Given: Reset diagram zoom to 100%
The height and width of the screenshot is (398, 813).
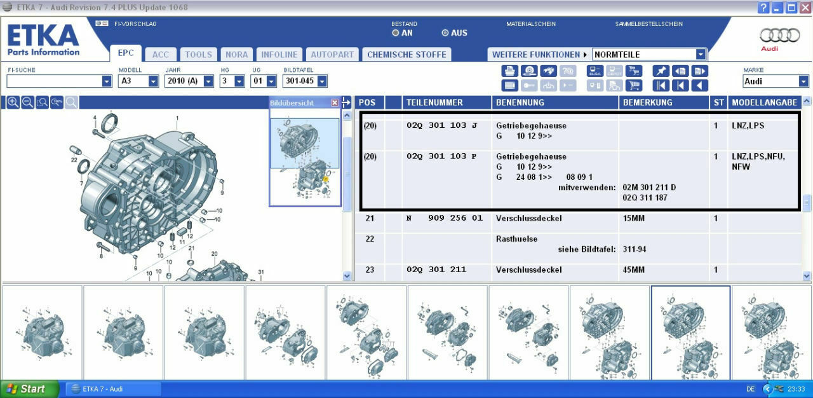Looking at the screenshot, I should click(x=57, y=102).
